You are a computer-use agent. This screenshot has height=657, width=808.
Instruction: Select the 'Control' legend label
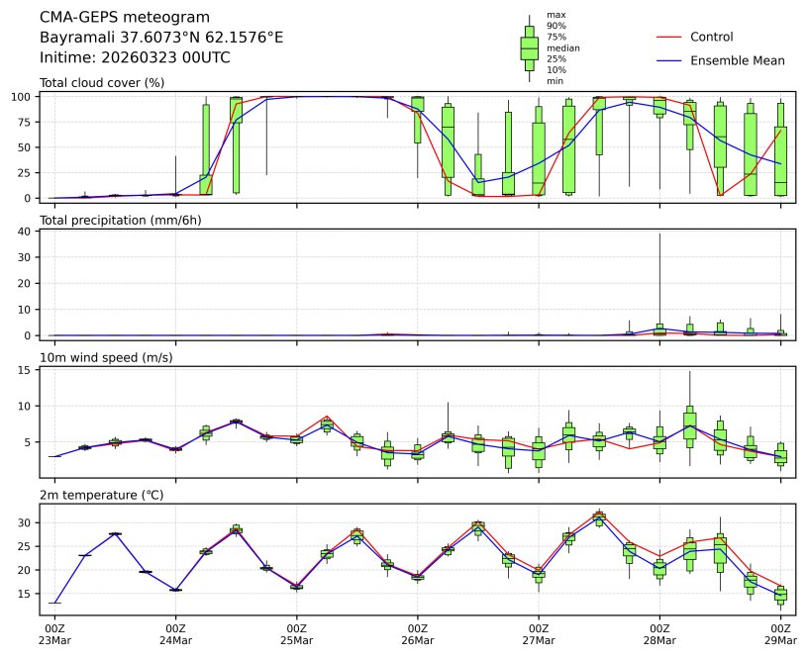[x=711, y=38]
